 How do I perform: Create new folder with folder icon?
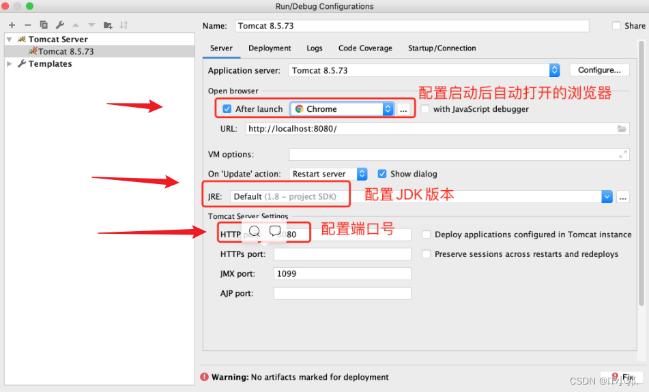click(108, 25)
